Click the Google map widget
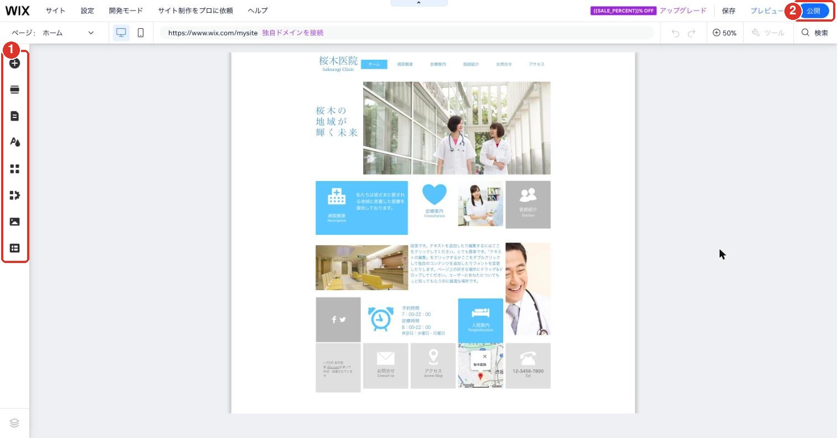The height and width of the screenshot is (438, 837). pos(480,365)
